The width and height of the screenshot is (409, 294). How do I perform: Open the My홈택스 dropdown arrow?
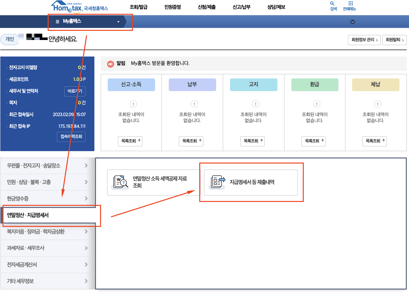[x=118, y=22]
